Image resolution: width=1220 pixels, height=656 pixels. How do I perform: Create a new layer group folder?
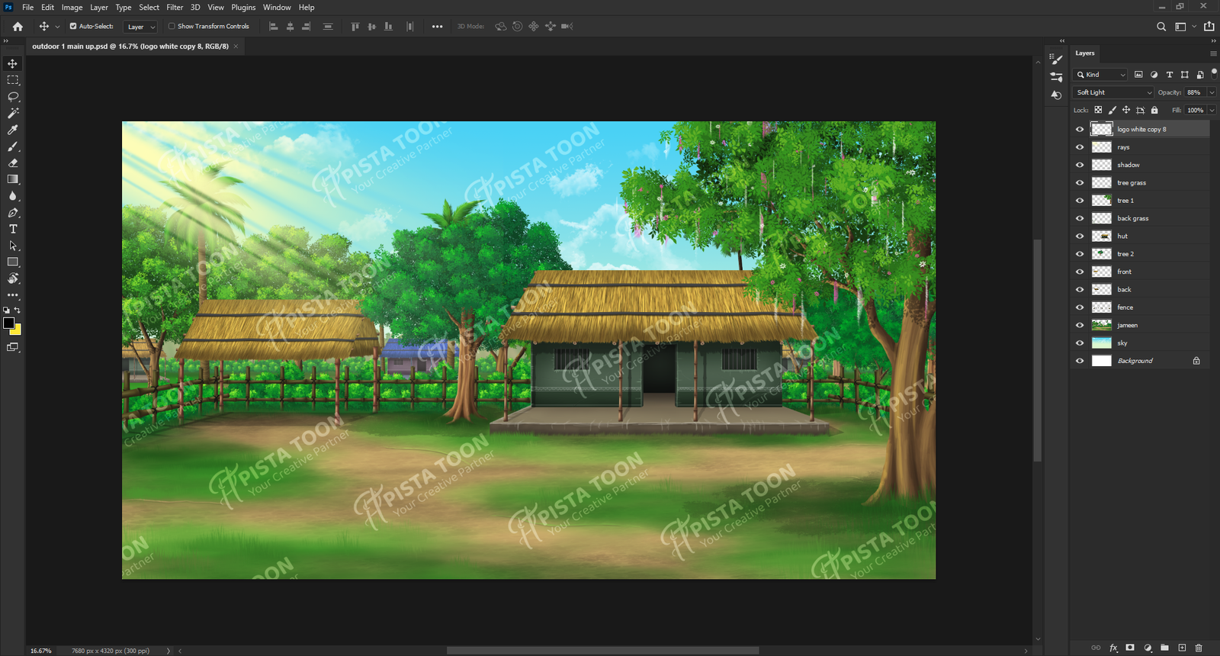click(x=1164, y=648)
